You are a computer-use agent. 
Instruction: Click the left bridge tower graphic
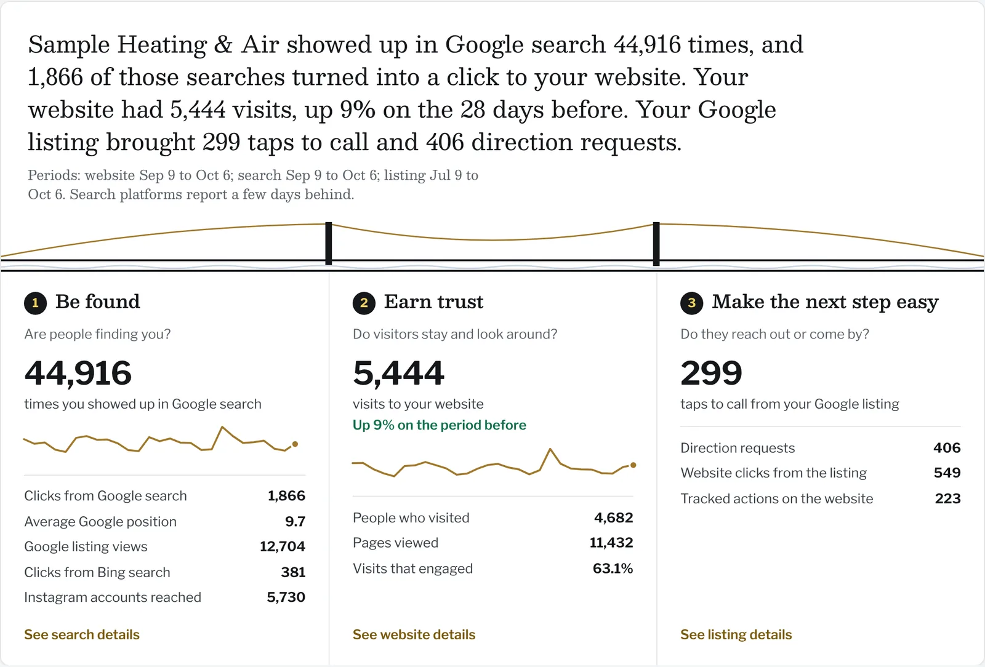click(x=329, y=244)
